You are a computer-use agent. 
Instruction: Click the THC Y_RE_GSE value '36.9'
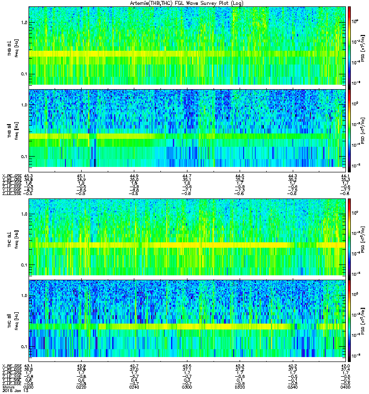[81, 369]
